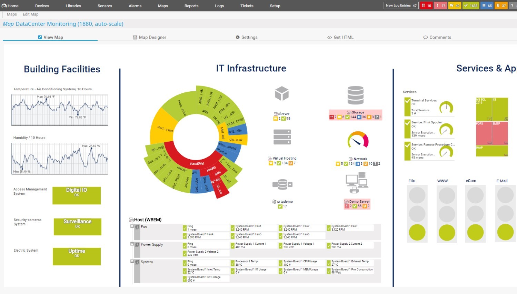Click the New Log Entries 47 button

[401, 6]
